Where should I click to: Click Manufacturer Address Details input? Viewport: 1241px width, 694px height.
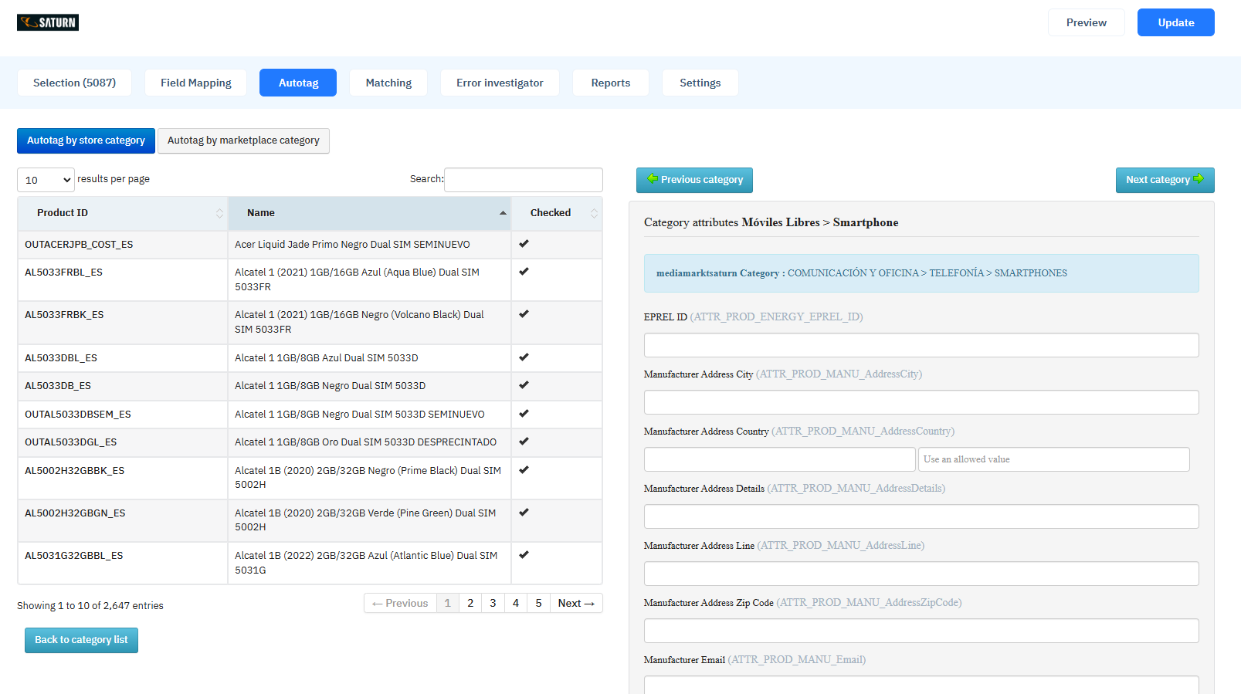tap(921, 516)
